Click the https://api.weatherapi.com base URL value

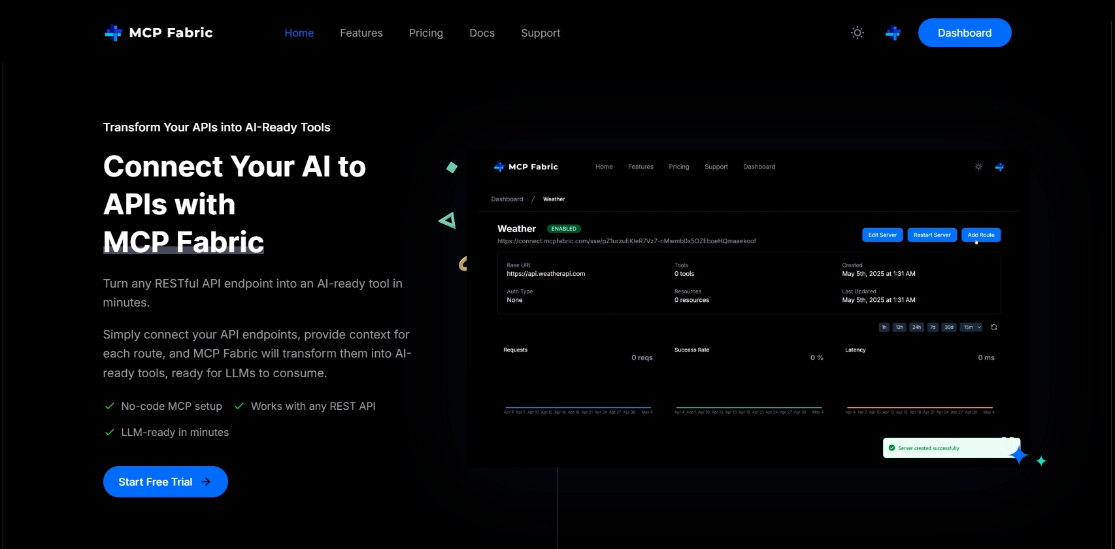546,274
